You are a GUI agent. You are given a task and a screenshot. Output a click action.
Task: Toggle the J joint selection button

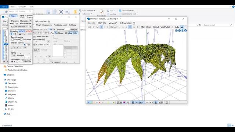pos(108,27)
